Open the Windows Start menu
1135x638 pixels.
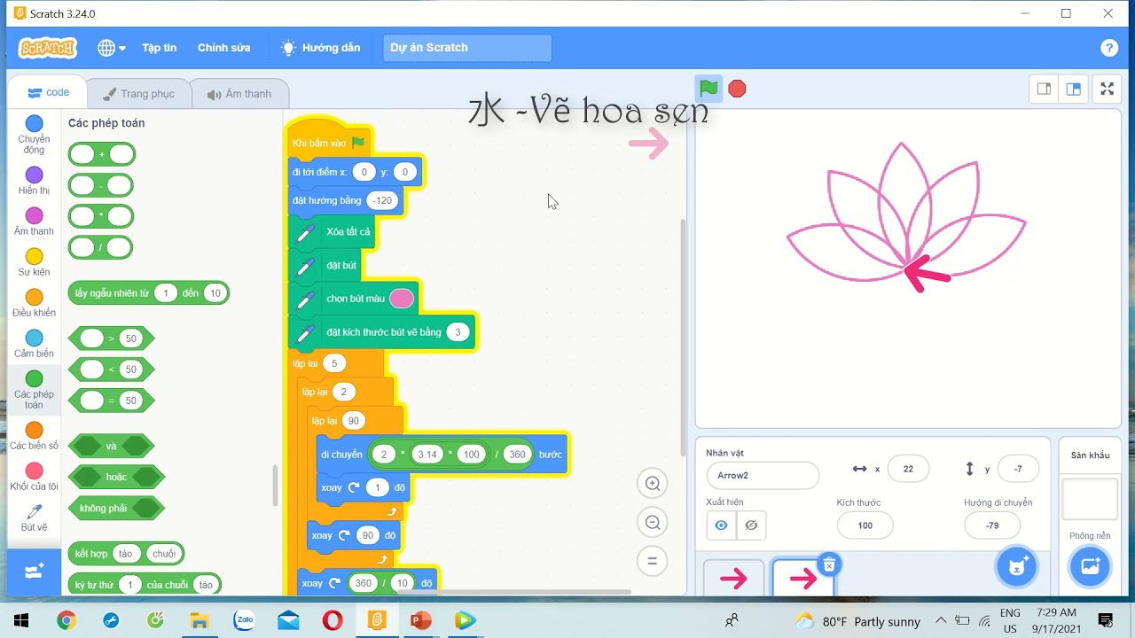click(x=21, y=620)
